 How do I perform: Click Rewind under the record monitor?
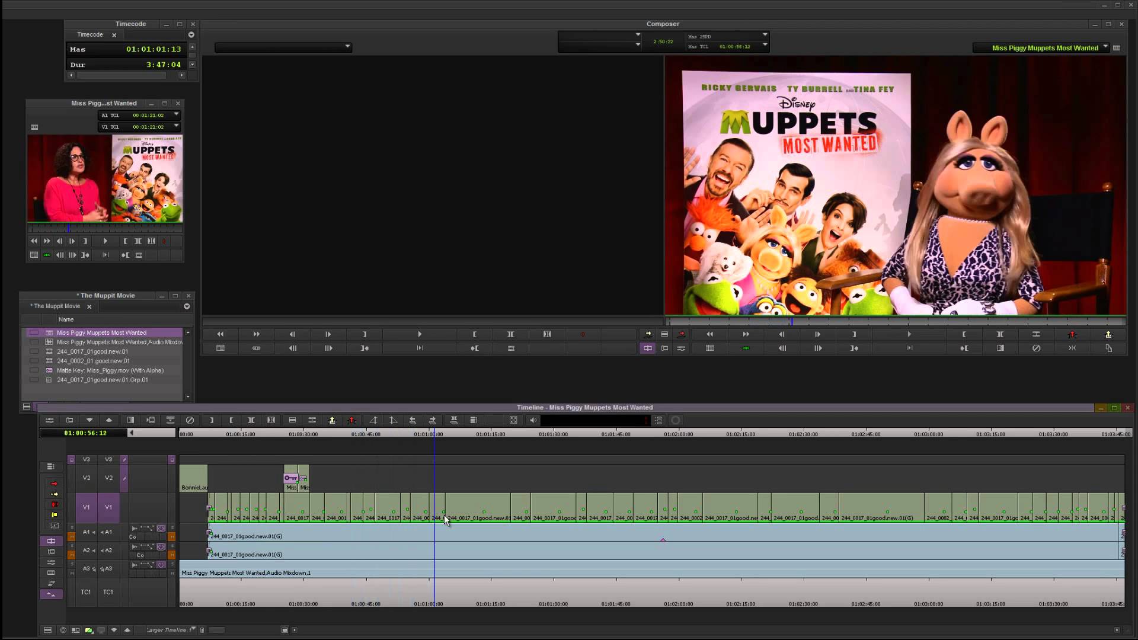pyautogui.click(x=709, y=334)
